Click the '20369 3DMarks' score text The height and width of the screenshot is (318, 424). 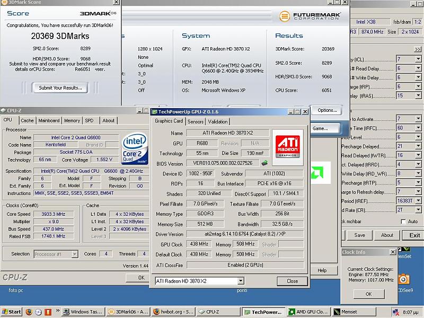coord(60,36)
